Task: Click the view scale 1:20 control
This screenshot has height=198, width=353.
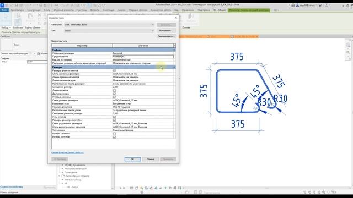Action: tap(122, 188)
